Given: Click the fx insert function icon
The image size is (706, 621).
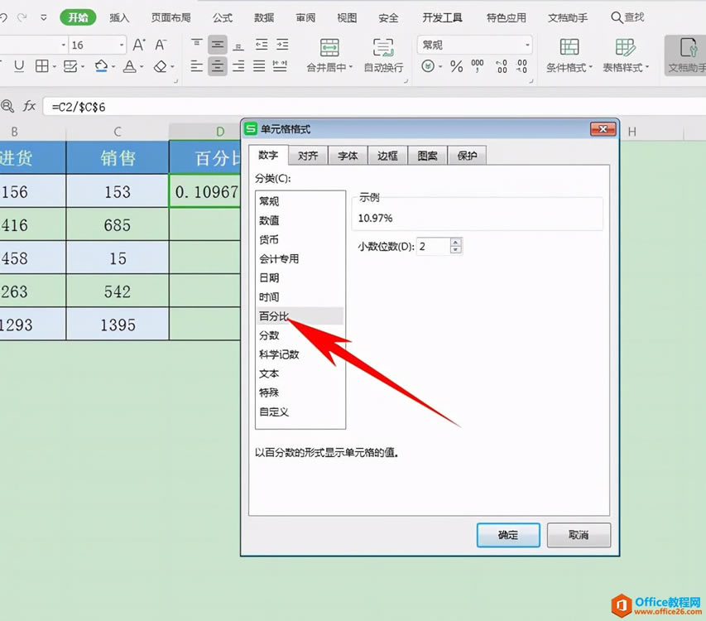Looking at the screenshot, I should [x=29, y=106].
